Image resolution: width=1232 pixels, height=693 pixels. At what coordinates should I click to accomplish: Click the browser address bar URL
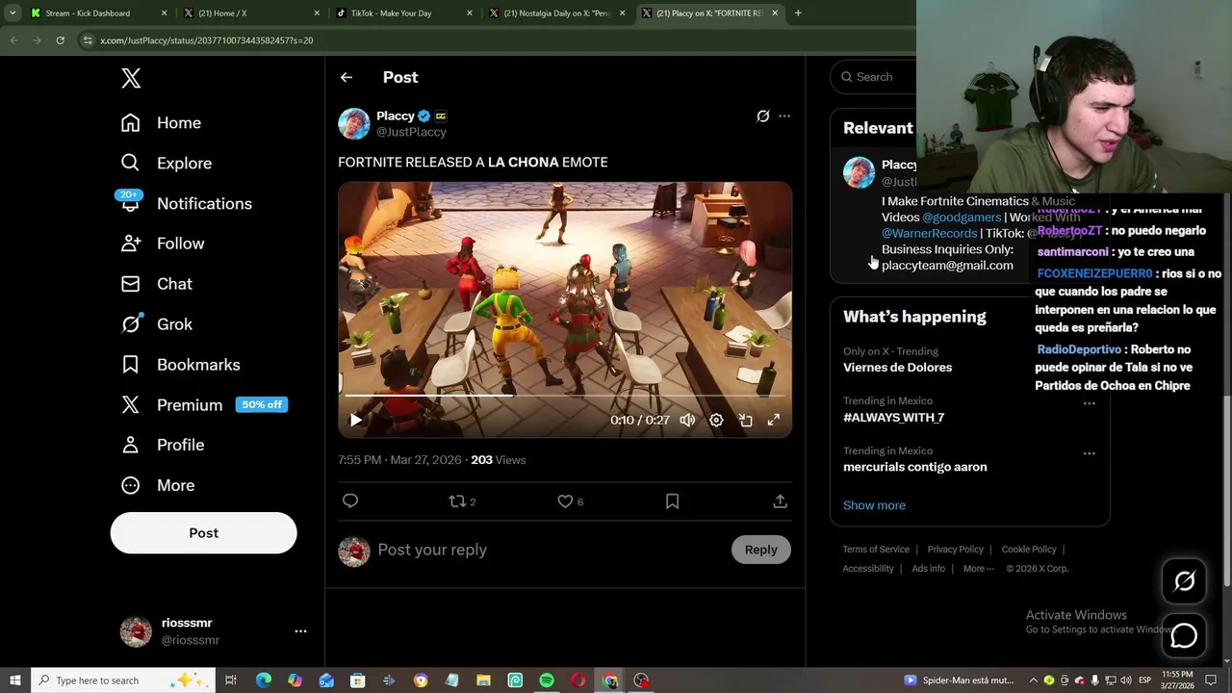pos(206,40)
